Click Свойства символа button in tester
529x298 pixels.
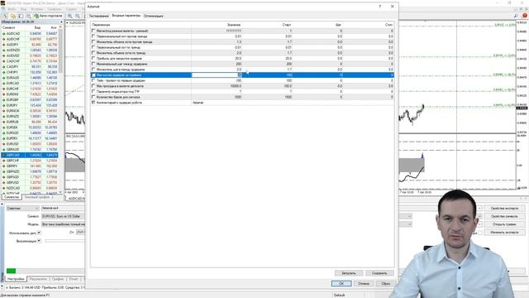pos(504,216)
